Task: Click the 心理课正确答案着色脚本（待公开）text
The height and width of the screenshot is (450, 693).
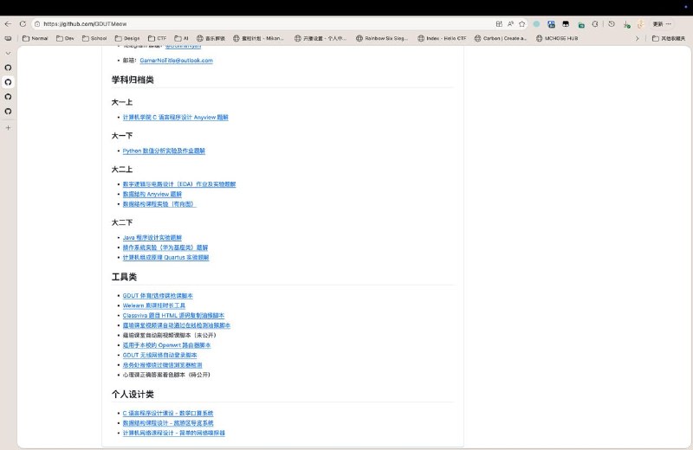Action: tap(166, 375)
